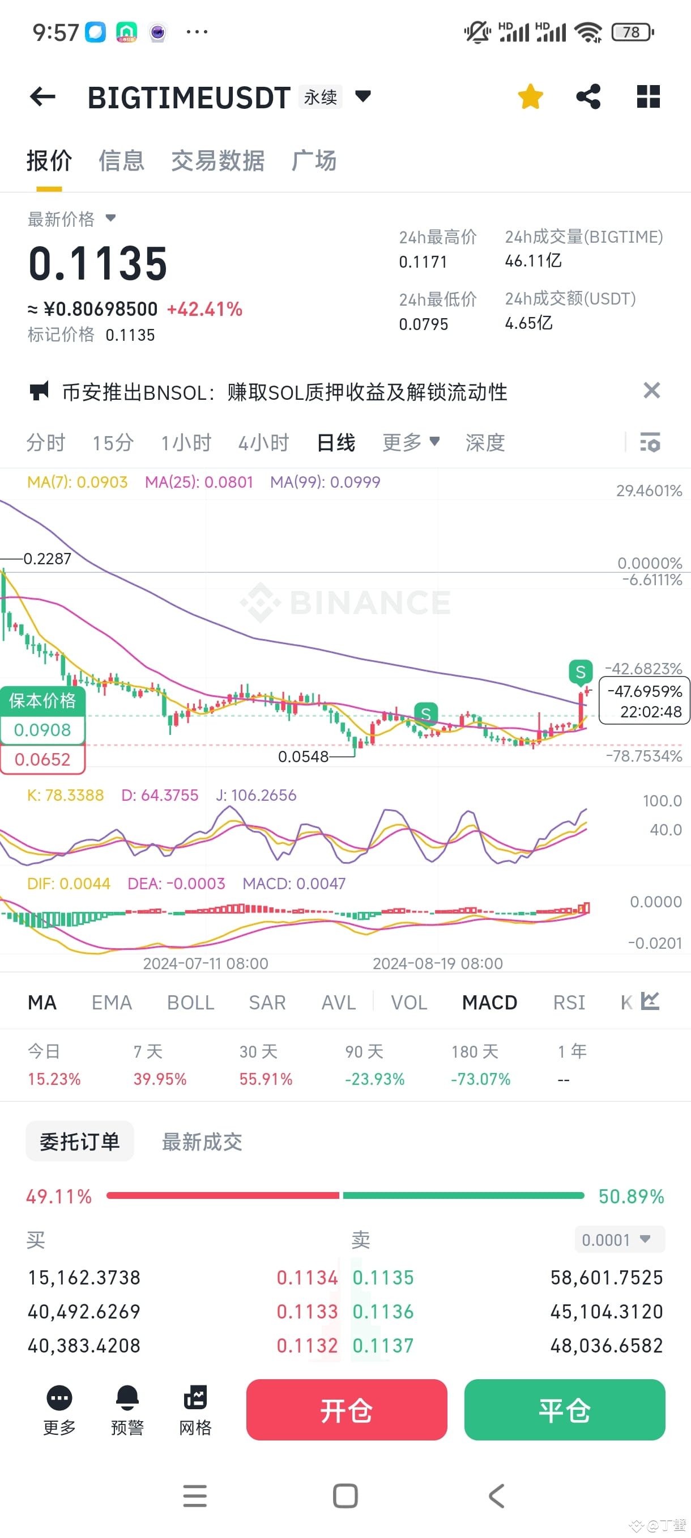Open the share icon
The height and width of the screenshot is (1538, 691).
588,97
